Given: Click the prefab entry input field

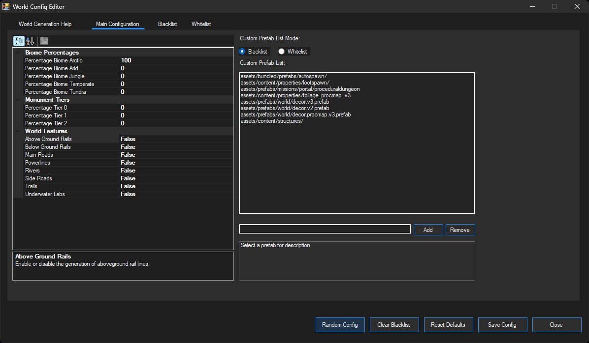Looking at the screenshot, I should (325, 229).
